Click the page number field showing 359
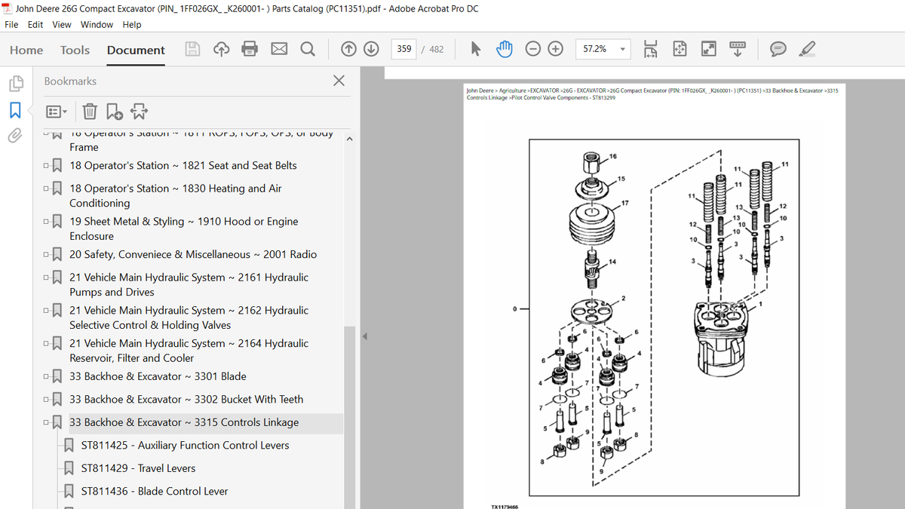Image resolution: width=905 pixels, height=509 pixels. coord(404,49)
